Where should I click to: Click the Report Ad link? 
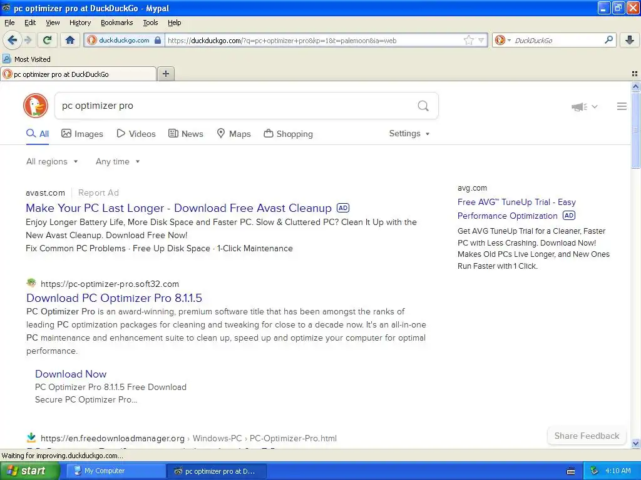click(98, 192)
